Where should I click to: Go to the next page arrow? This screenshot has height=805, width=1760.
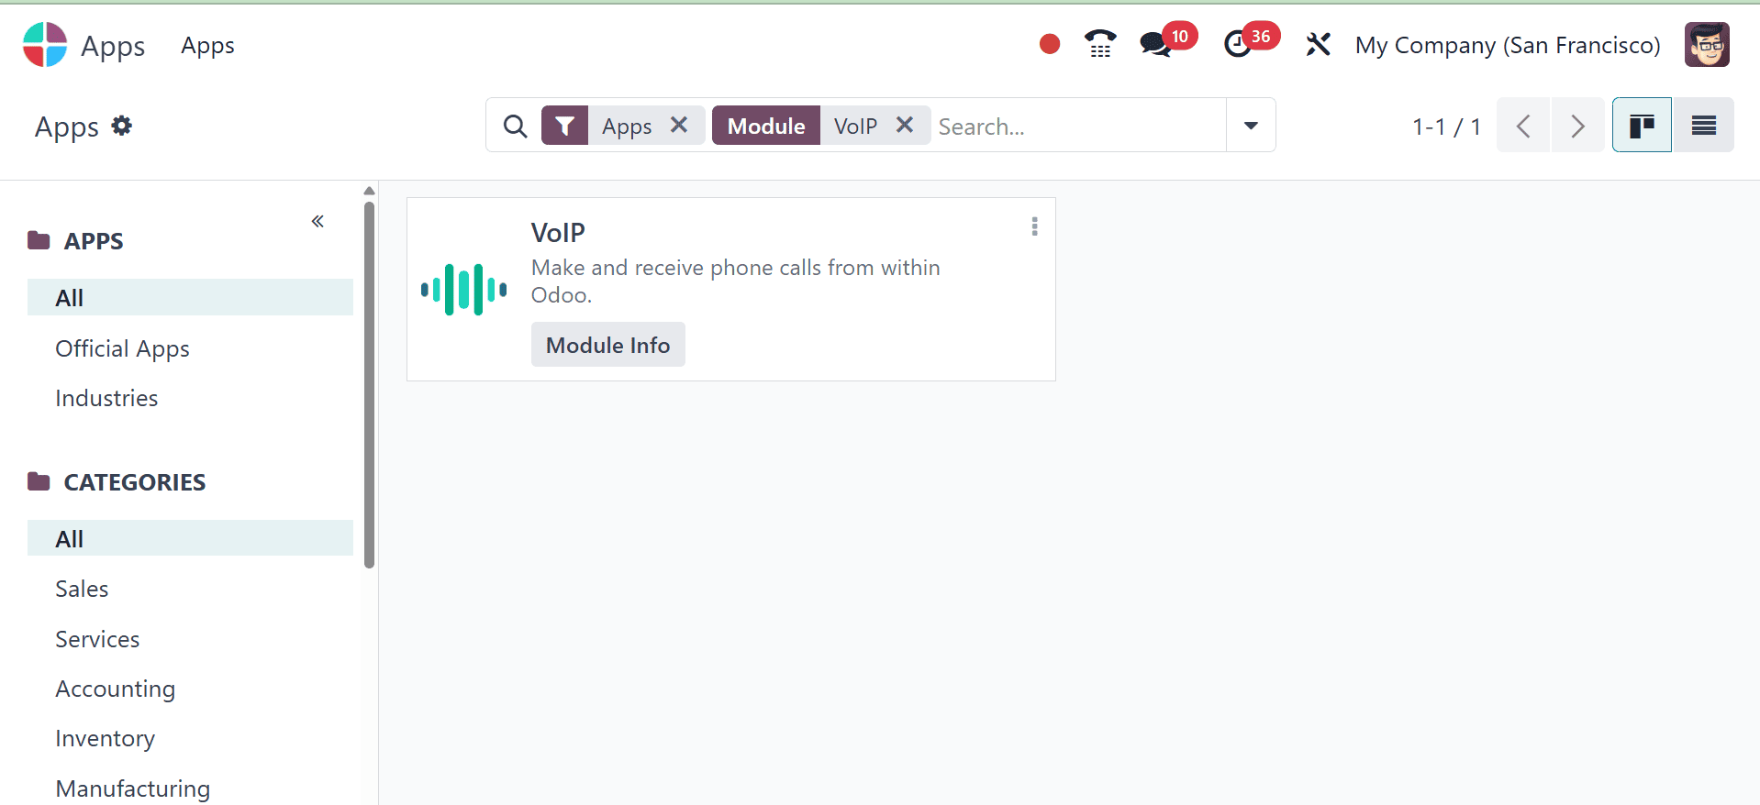[x=1577, y=126]
